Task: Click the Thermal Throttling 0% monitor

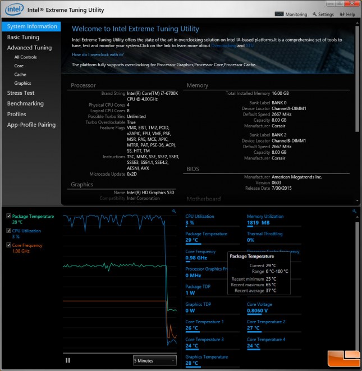Action: [x=274, y=237]
